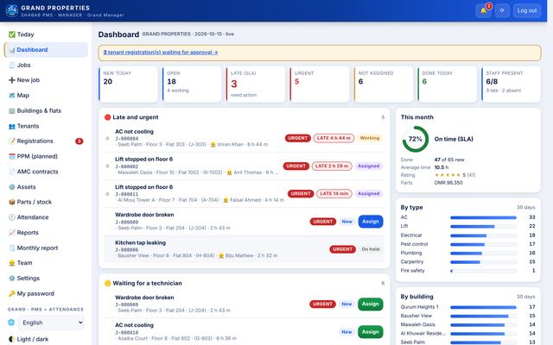This screenshot has width=553, height=345.
Task: Click the Reports trend icon
Action: [12, 233]
